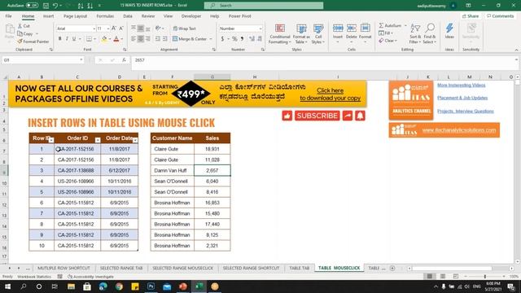The image size is (521, 293).
Task: Open the Number format dropdown
Action: [260, 29]
